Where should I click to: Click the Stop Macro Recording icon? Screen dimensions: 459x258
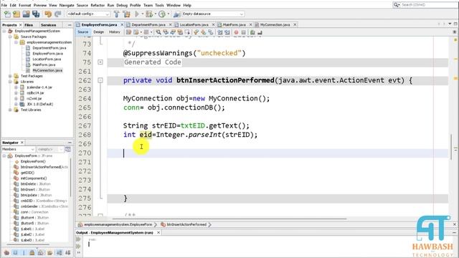click(243, 32)
